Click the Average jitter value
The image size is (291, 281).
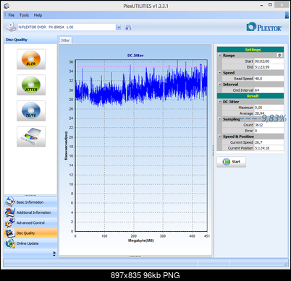coord(269,113)
